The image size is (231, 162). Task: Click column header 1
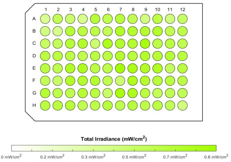pos(46,9)
